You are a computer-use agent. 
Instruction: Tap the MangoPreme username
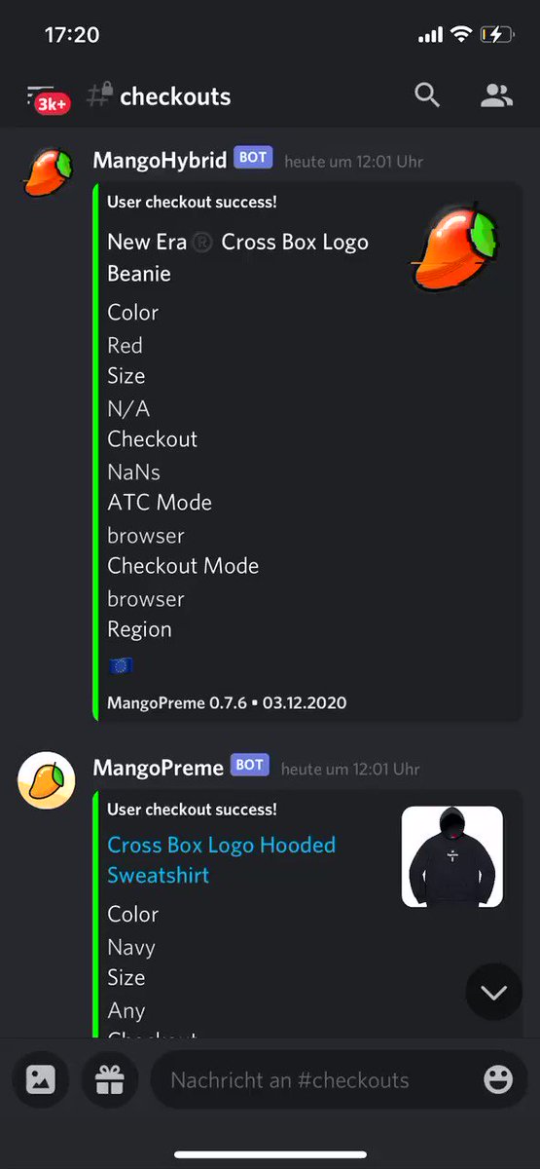coord(159,768)
